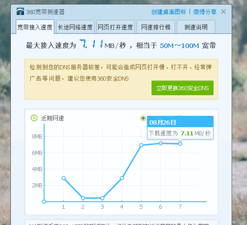Open the 网页打开速度 tab

115,27
